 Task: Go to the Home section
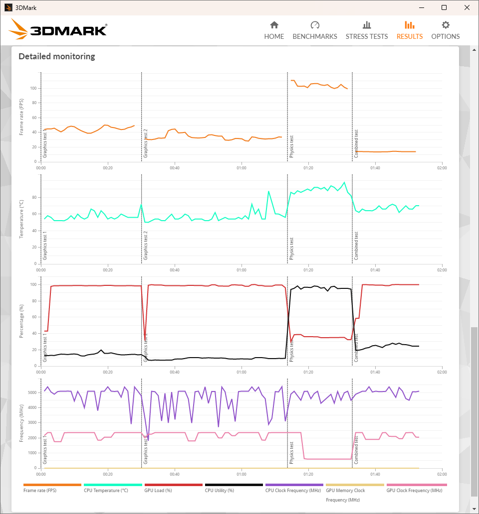(x=274, y=30)
